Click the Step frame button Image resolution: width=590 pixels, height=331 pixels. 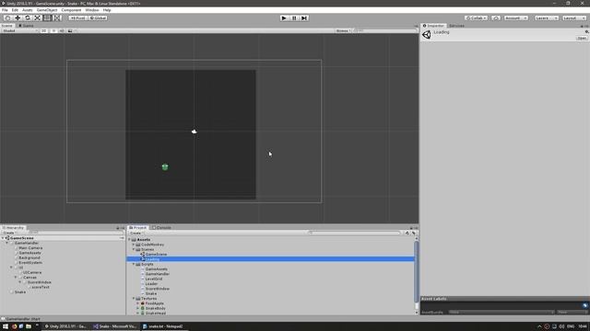point(304,18)
